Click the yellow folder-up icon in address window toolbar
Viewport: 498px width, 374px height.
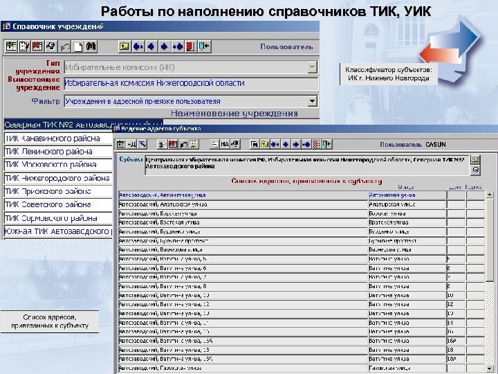[x=264, y=144]
